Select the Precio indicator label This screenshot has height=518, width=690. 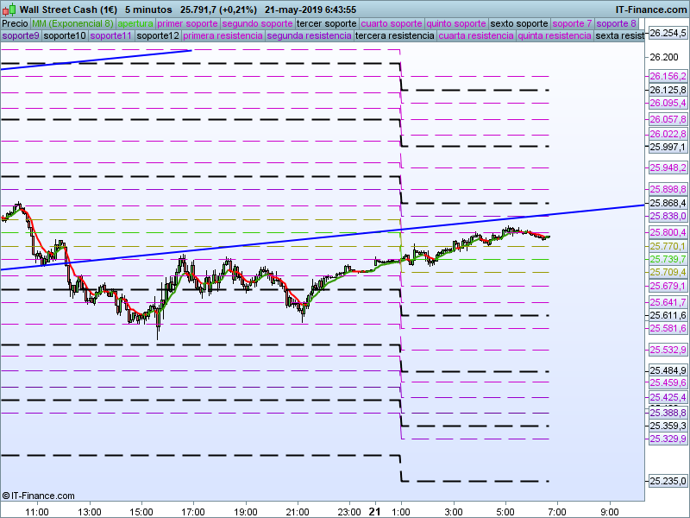pyautogui.click(x=15, y=24)
